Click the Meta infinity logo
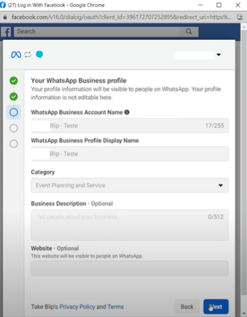The height and width of the screenshot is (317, 247). pyautogui.click(x=16, y=54)
